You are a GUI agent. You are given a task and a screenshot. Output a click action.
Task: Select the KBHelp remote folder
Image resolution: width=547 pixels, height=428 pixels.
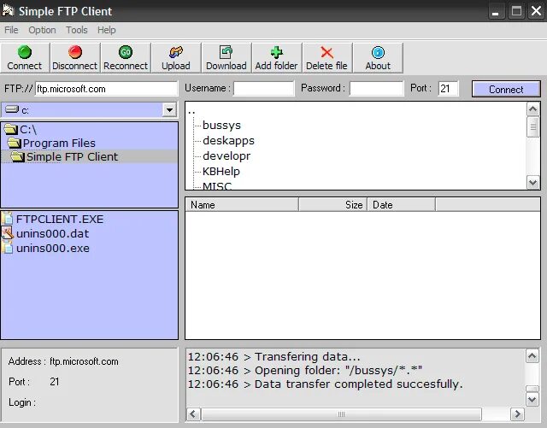221,171
